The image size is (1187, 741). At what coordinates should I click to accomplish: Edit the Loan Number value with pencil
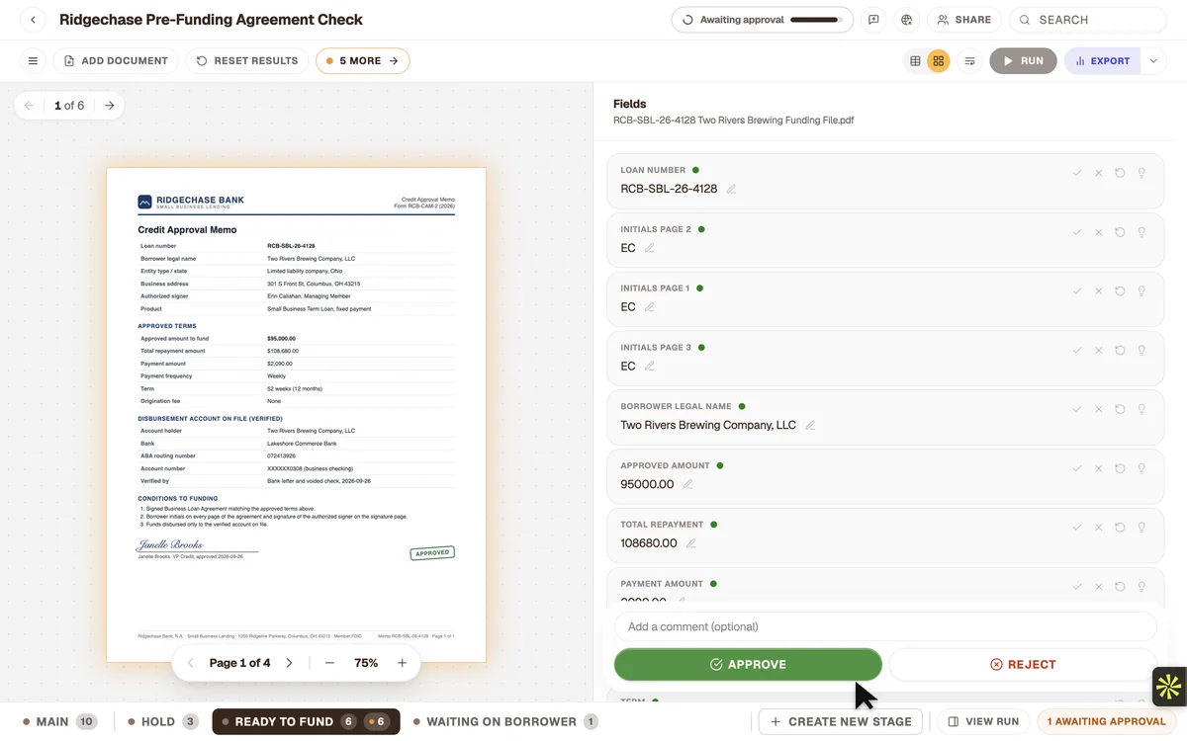(731, 189)
